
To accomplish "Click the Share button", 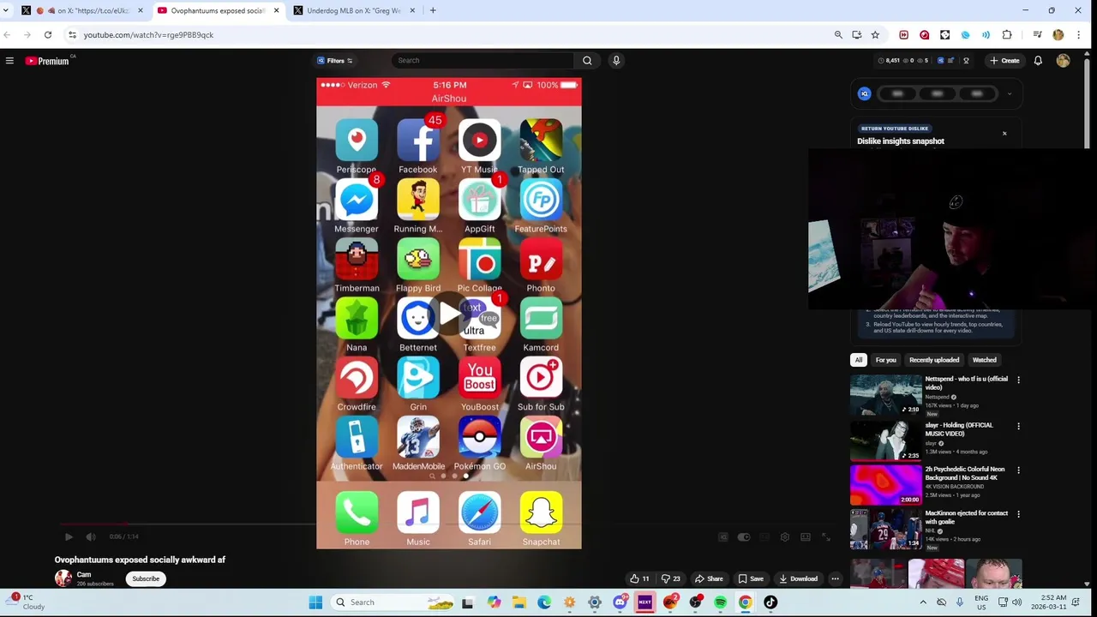I will (x=709, y=579).
